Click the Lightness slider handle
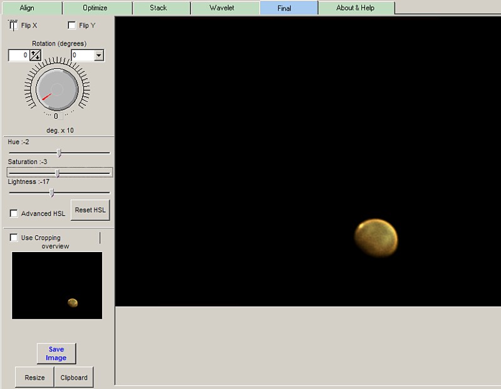 (51, 193)
